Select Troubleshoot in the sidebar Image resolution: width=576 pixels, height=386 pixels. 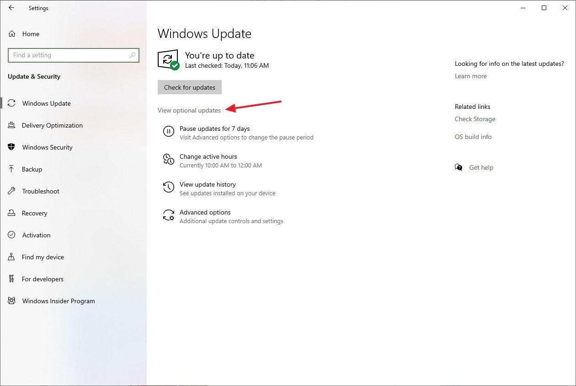(41, 191)
